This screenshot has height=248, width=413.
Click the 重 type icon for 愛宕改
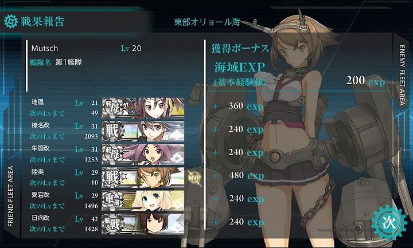pyautogui.click(x=112, y=200)
